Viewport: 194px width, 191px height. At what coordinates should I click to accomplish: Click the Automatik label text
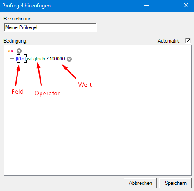click(169, 41)
